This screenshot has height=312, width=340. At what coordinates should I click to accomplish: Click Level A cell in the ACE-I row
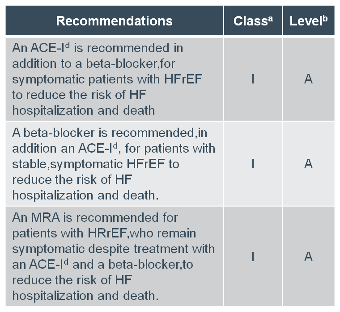(x=308, y=79)
